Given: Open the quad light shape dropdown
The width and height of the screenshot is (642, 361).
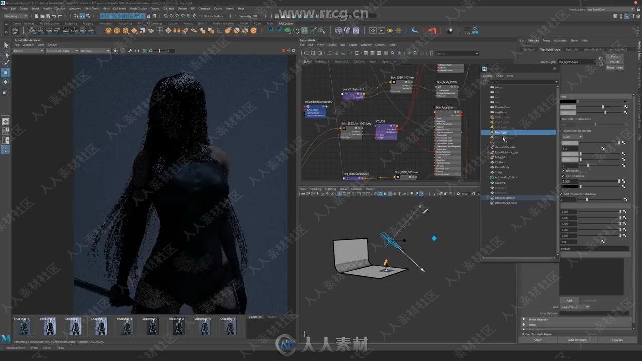Looking at the screenshot, I should 572,137.
